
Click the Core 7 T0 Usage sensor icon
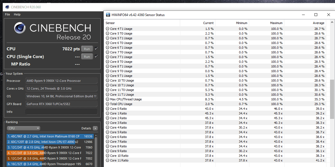click(x=108, y=52)
